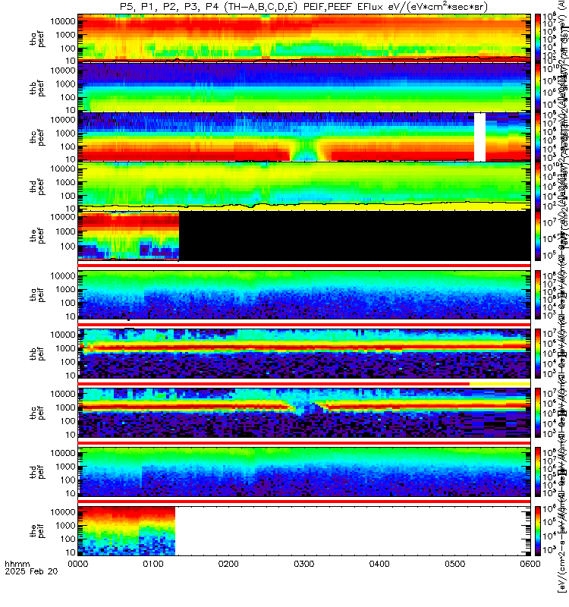The height and width of the screenshot is (607, 569).
Task: Click the tha peif color bar
Action: pyautogui.click(x=538, y=295)
